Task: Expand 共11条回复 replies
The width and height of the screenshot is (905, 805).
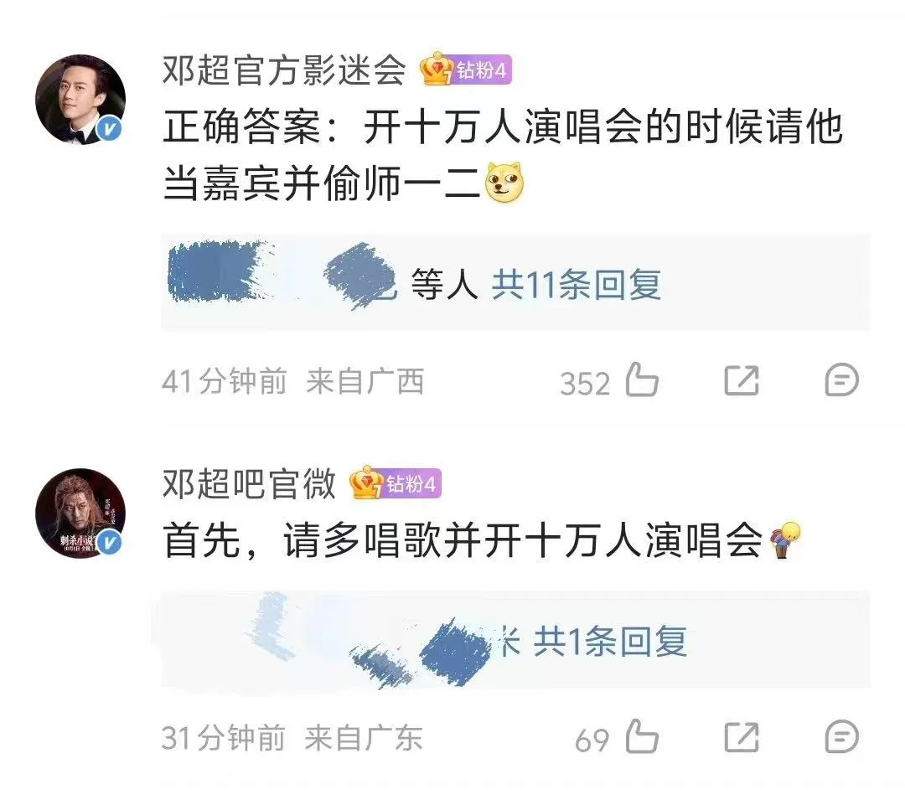Action: (x=576, y=285)
